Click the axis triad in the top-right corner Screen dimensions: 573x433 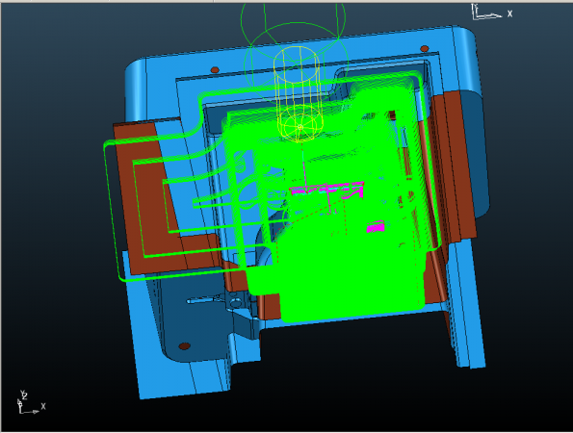[491, 12]
